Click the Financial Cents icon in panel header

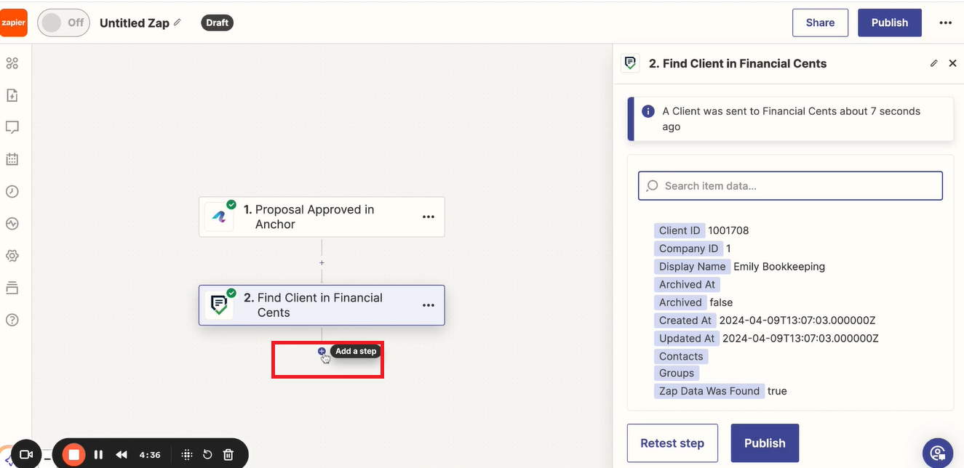pyautogui.click(x=630, y=63)
